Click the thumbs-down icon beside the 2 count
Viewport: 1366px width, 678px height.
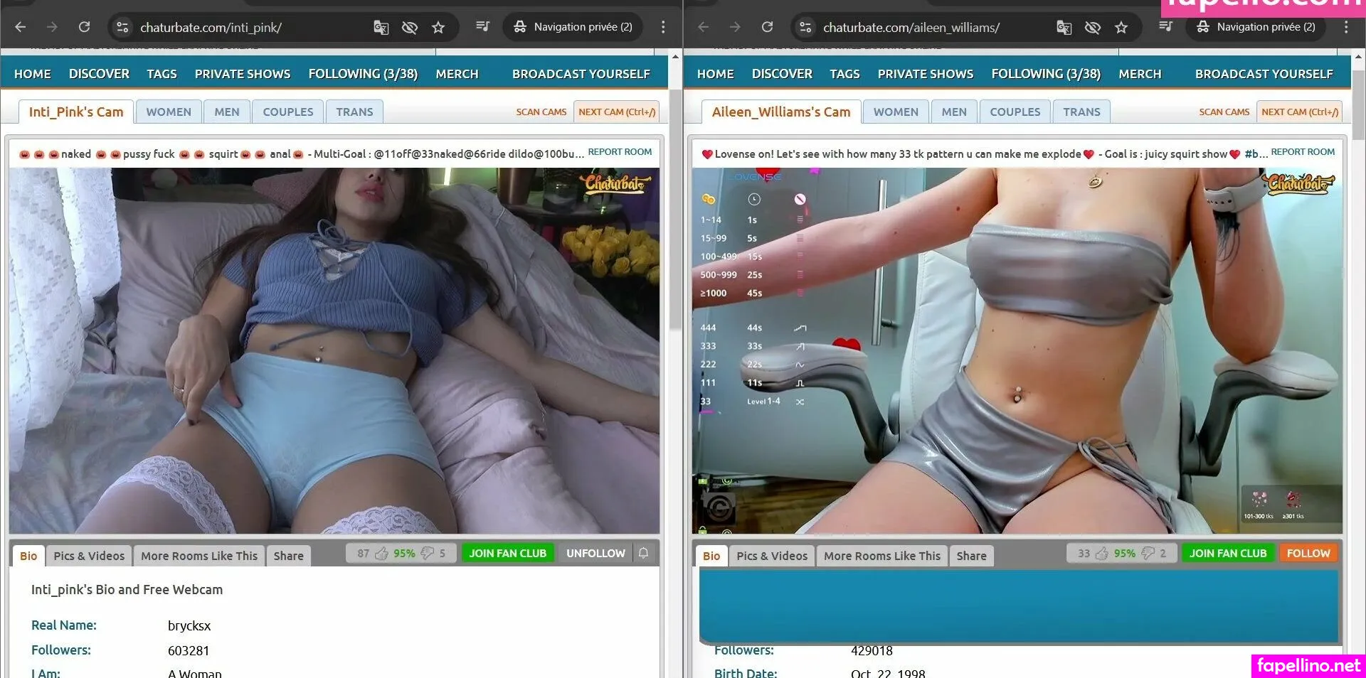(1148, 553)
